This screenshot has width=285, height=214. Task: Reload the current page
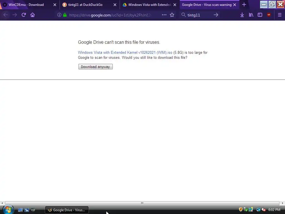(24, 15)
